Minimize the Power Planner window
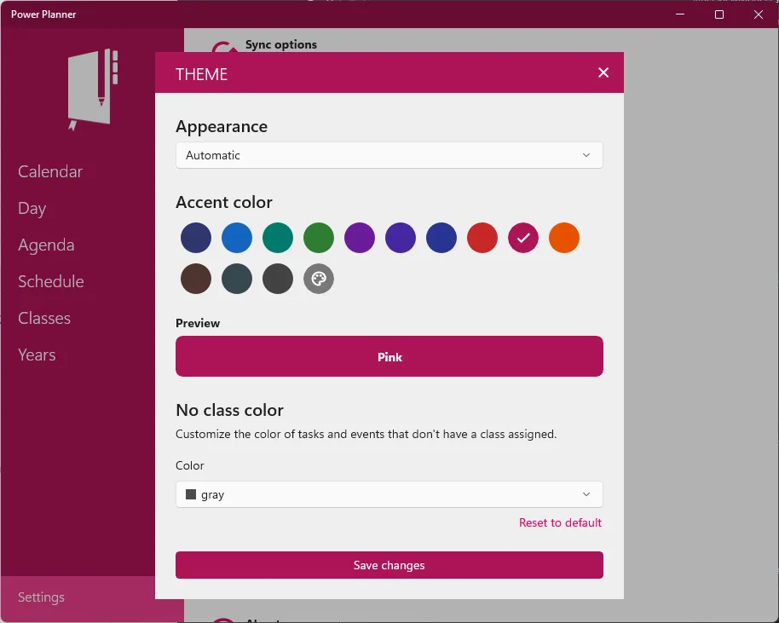779x623 pixels. click(680, 14)
